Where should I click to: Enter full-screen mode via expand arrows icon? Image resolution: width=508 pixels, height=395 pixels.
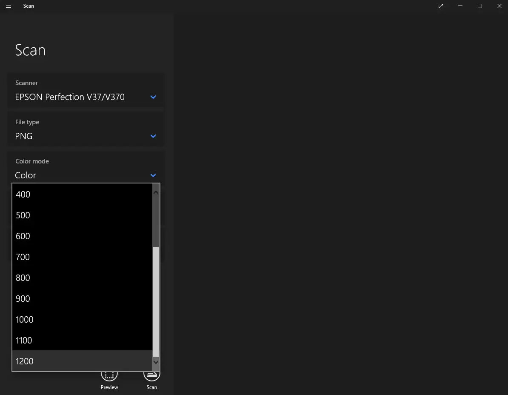click(441, 6)
